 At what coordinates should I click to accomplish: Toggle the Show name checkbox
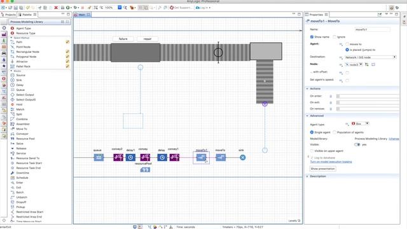pyautogui.click(x=312, y=37)
